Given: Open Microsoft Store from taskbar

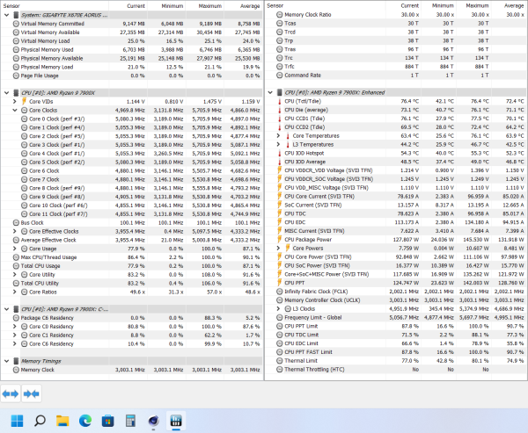Looking at the screenshot, I should pos(107,421).
